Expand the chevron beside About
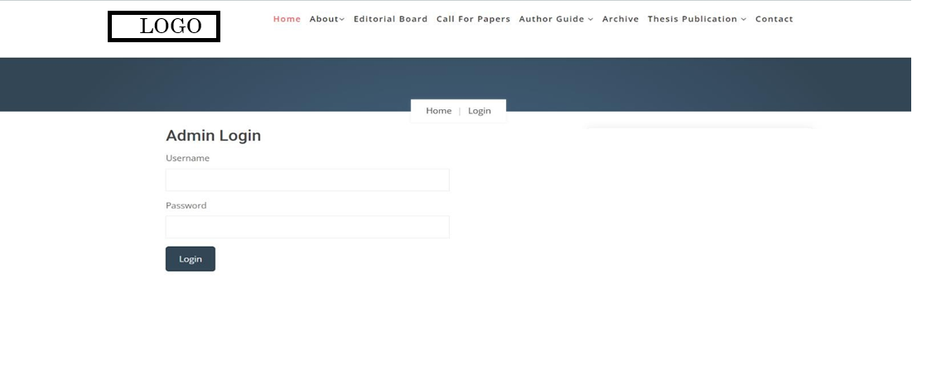 click(x=342, y=20)
